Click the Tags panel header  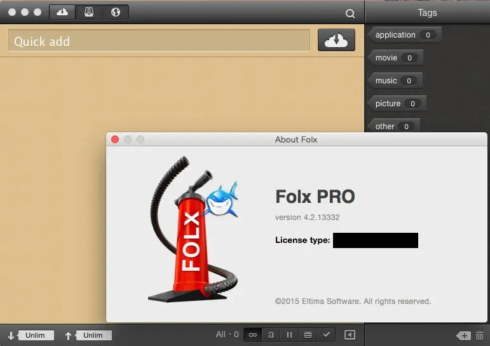pos(427,13)
